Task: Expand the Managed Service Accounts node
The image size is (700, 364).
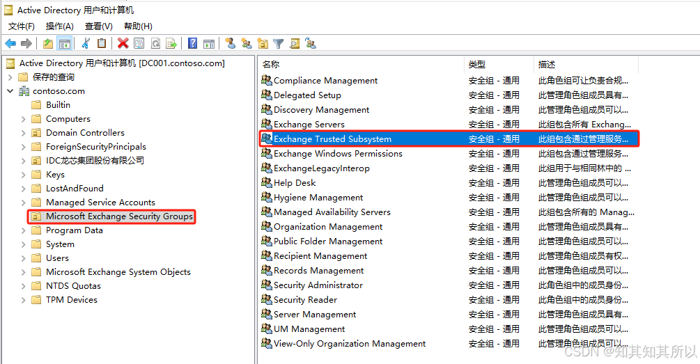Action: pos(23,203)
